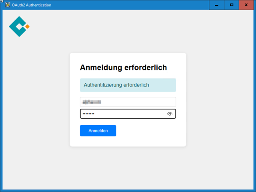The width and height of the screenshot is (256, 192).
Task: Click the teal diamond company logo
Action: 19,26
